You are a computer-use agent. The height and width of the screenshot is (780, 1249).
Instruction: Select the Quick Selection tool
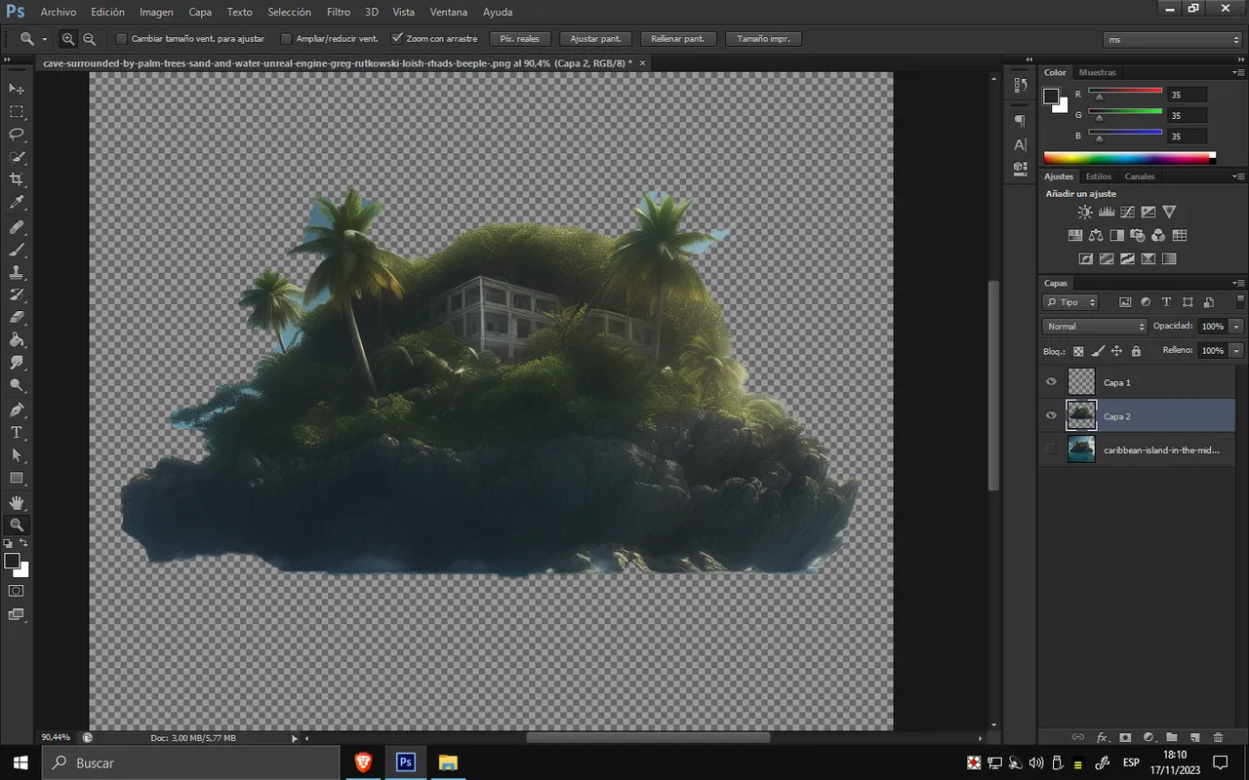coord(17,158)
